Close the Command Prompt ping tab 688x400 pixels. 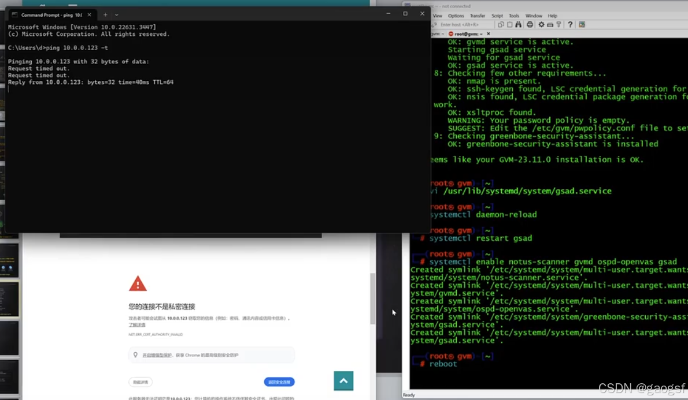(89, 15)
